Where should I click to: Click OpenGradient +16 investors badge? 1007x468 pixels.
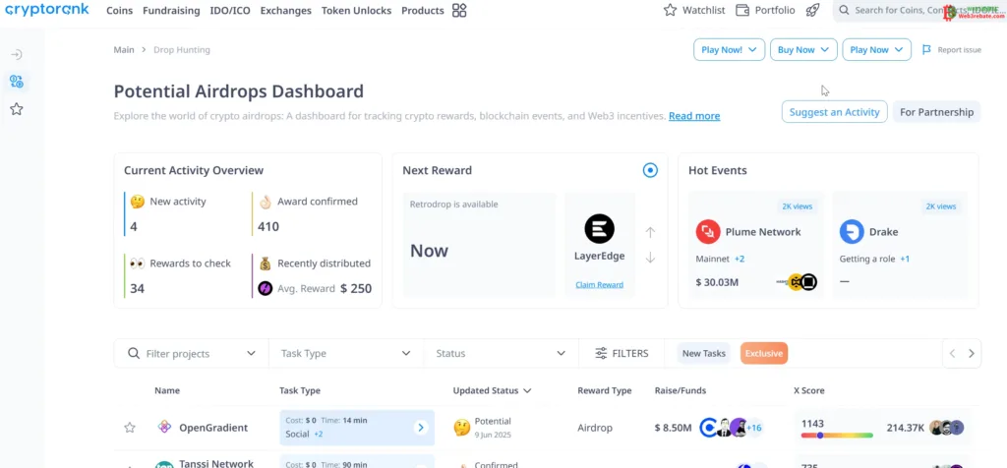click(753, 428)
